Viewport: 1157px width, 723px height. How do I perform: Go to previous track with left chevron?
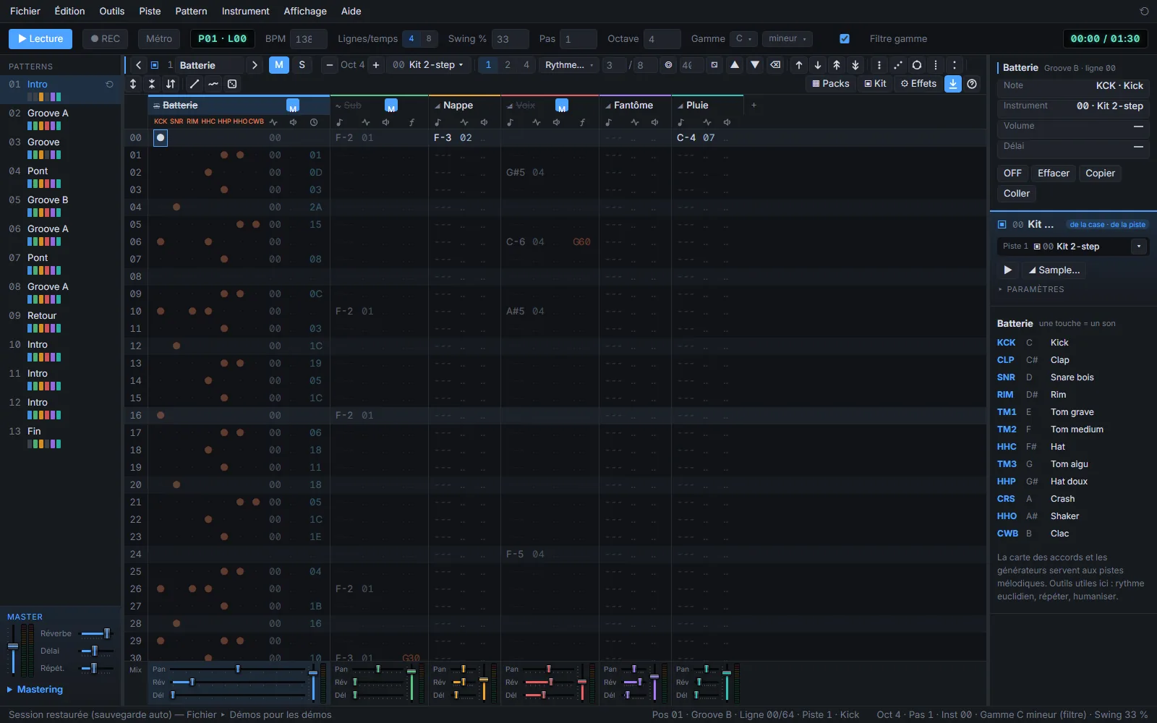pyautogui.click(x=139, y=65)
